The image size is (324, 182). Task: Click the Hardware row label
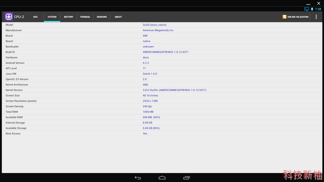click(11, 58)
